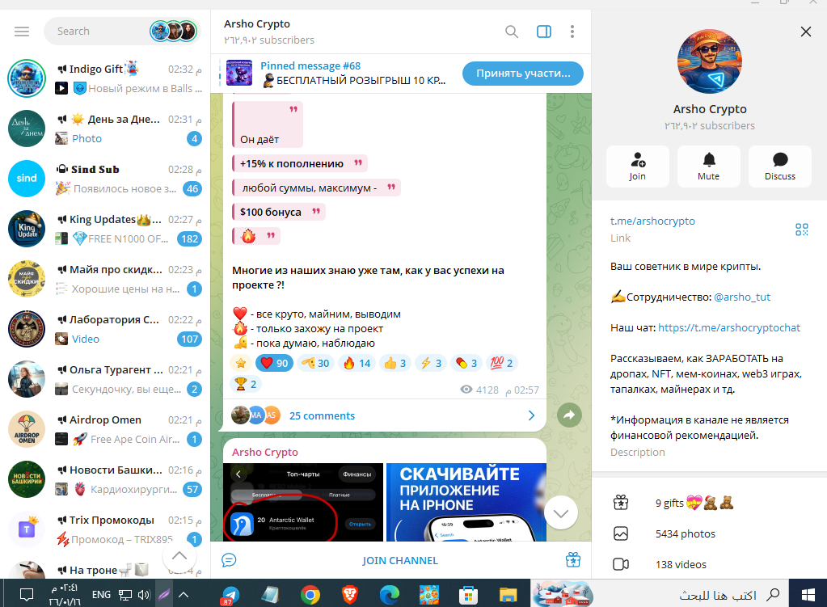Open the День за Днем chat
This screenshot has width=827, height=607.
click(105, 129)
